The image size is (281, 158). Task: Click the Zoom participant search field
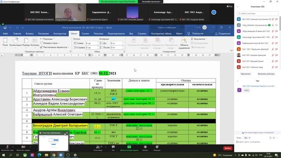click(x=258, y=14)
